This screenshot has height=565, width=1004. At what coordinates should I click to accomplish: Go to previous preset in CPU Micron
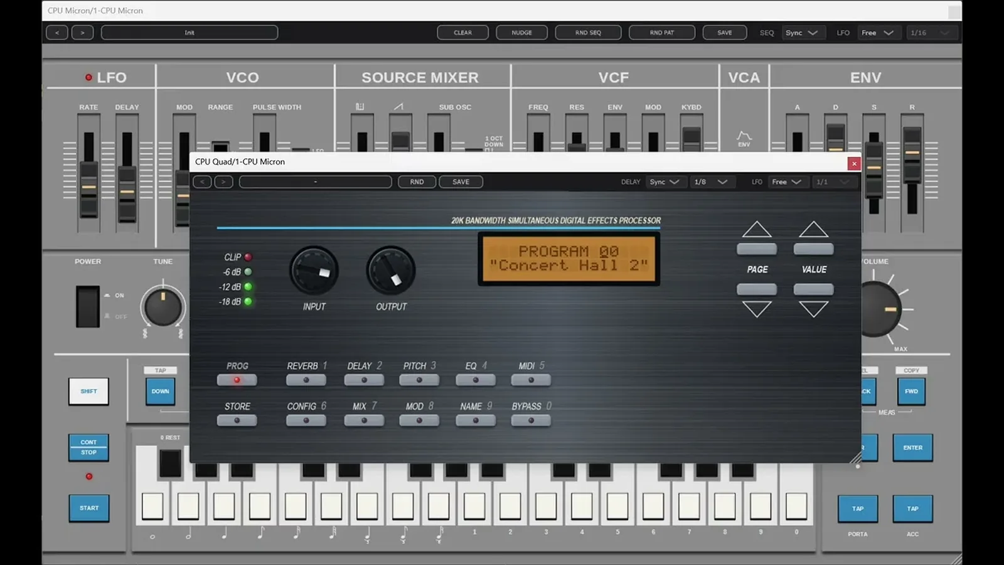pos(57,33)
